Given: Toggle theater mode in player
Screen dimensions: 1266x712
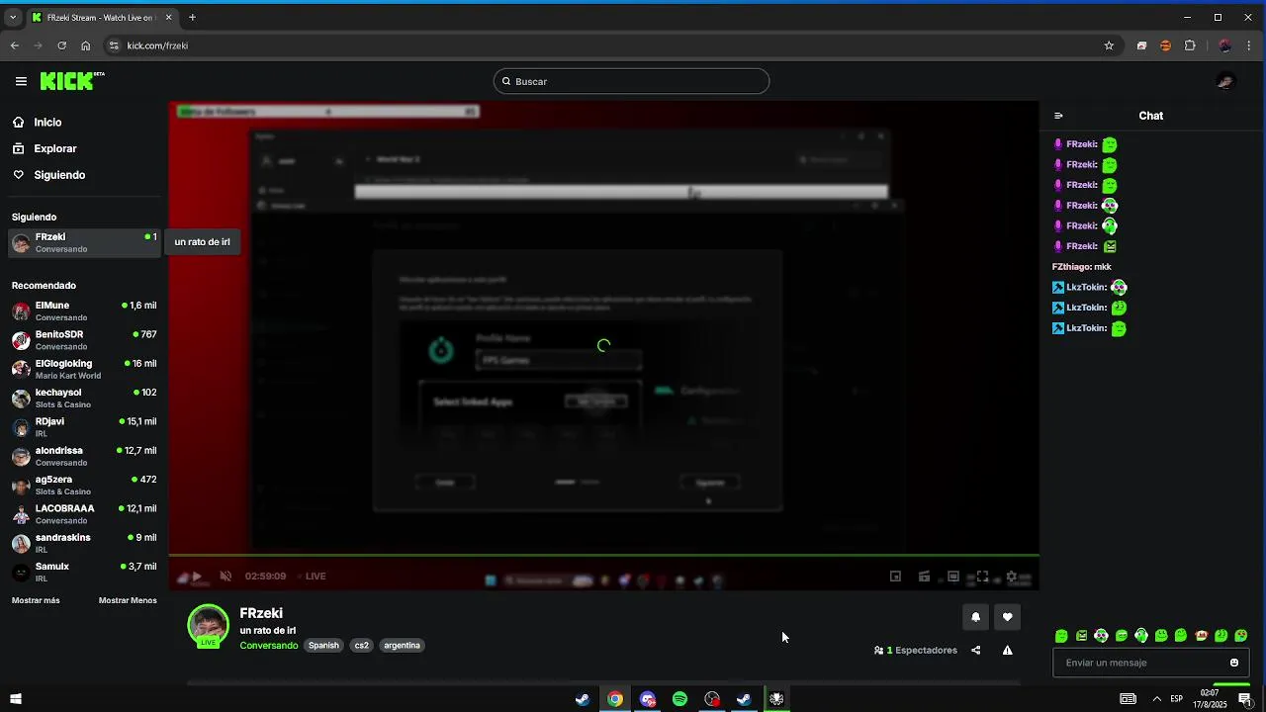Looking at the screenshot, I should (x=953, y=577).
